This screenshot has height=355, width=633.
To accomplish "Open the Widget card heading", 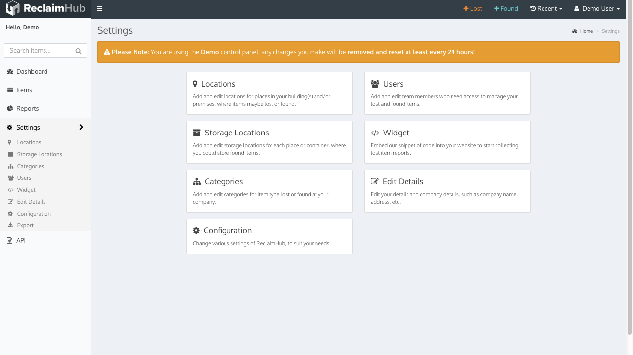I will [396, 133].
